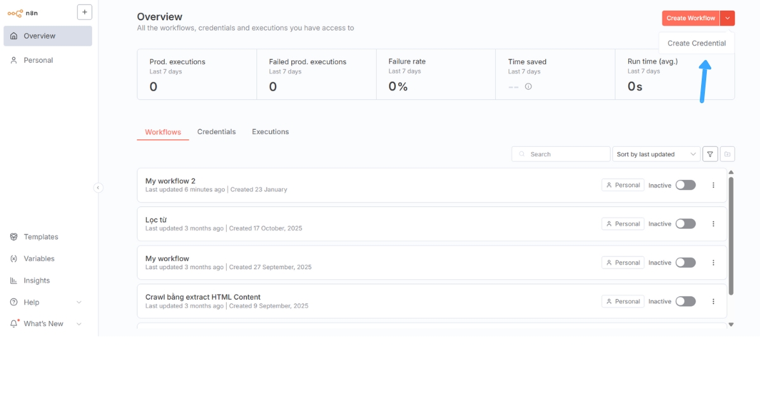The width and height of the screenshot is (760, 399).
Task: Activate the My workflow 2 toggle
Action: pyautogui.click(x=685, y=186)
